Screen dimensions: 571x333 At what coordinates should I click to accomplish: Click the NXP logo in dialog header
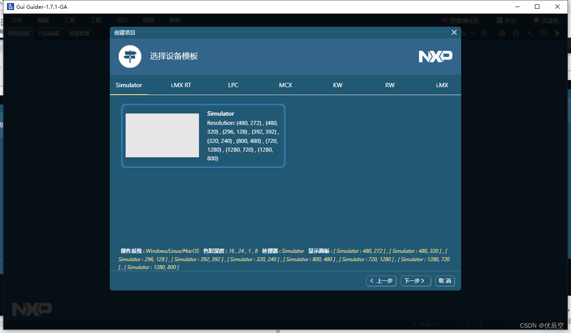click(435, 57)
